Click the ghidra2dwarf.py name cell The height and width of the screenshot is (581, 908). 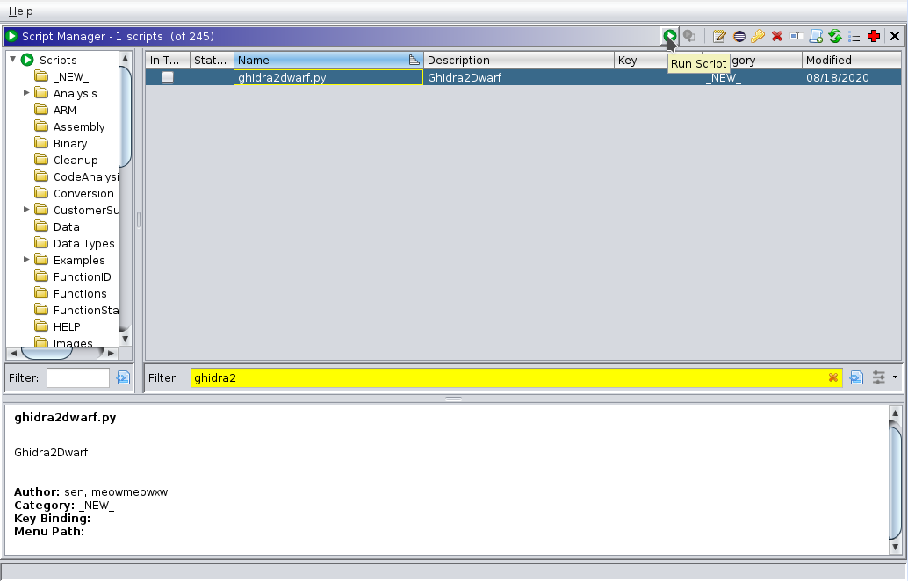click(x=328, y=77)
